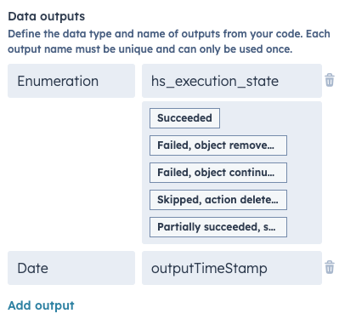Viewport: 356px width, 319px height.
Task: Delete the hs_execution_state output row
Action: [x=330, y=80]
